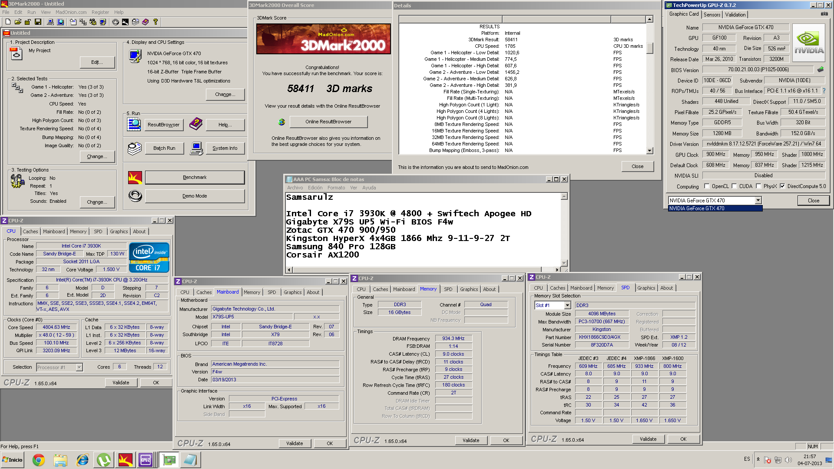The image size is (834, 469).
Task: Open the Formato menu in Notepad
Action: pos(336,188)
